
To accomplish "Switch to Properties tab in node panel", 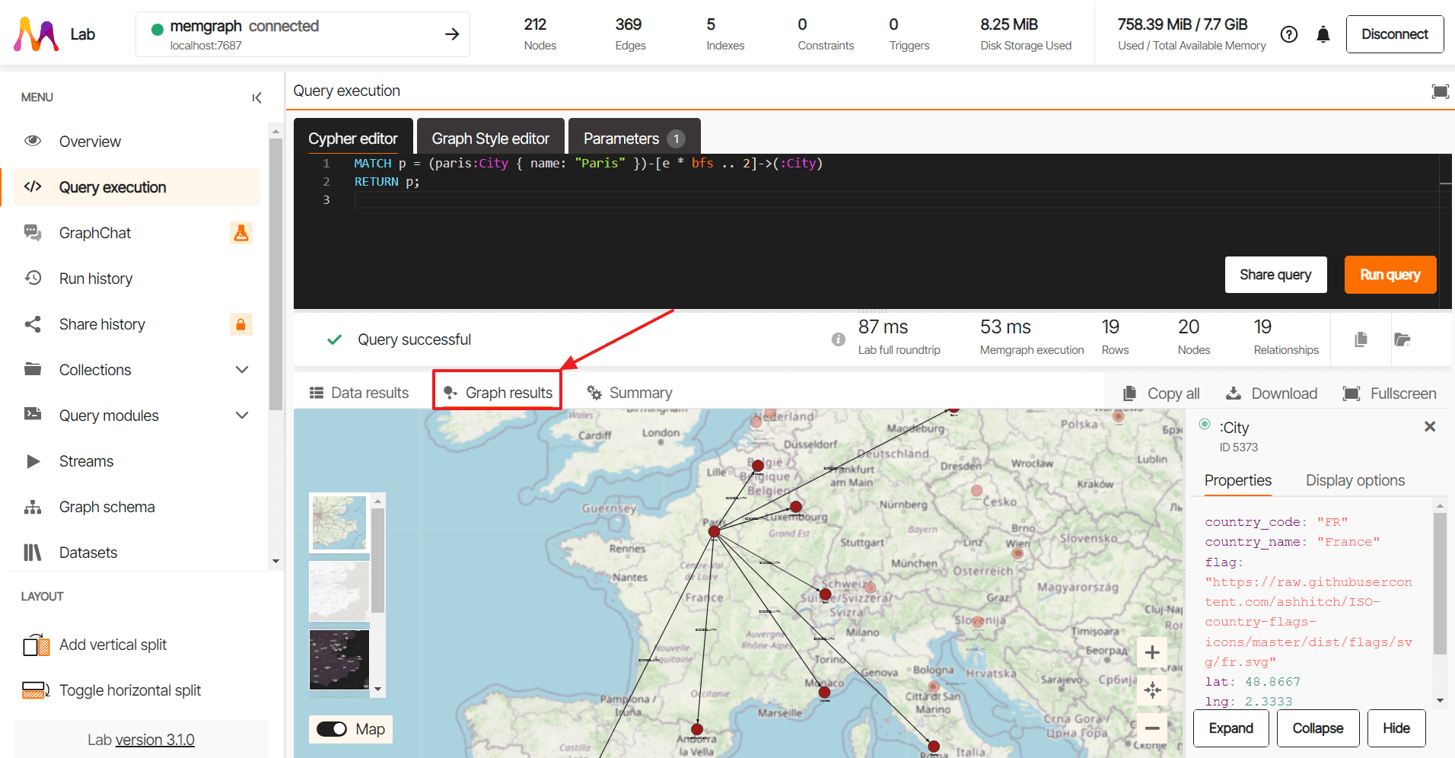I will click(1238, 480).
